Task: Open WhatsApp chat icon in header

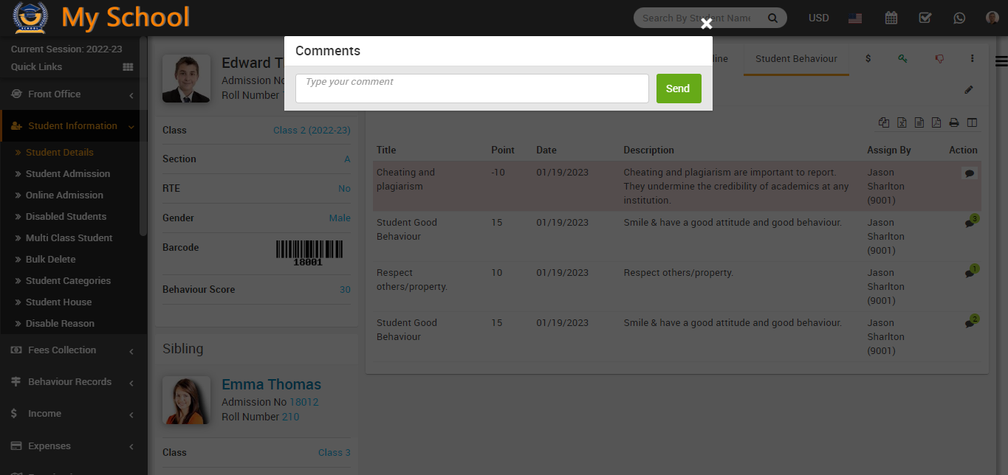Action: tap(959, 18)
